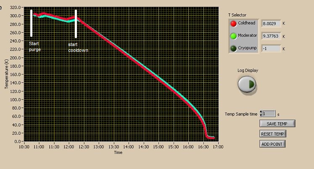Click the 'Cryopump' label text
The height and width of the screenshot is (169, 314).
click(x=247, y=48)
